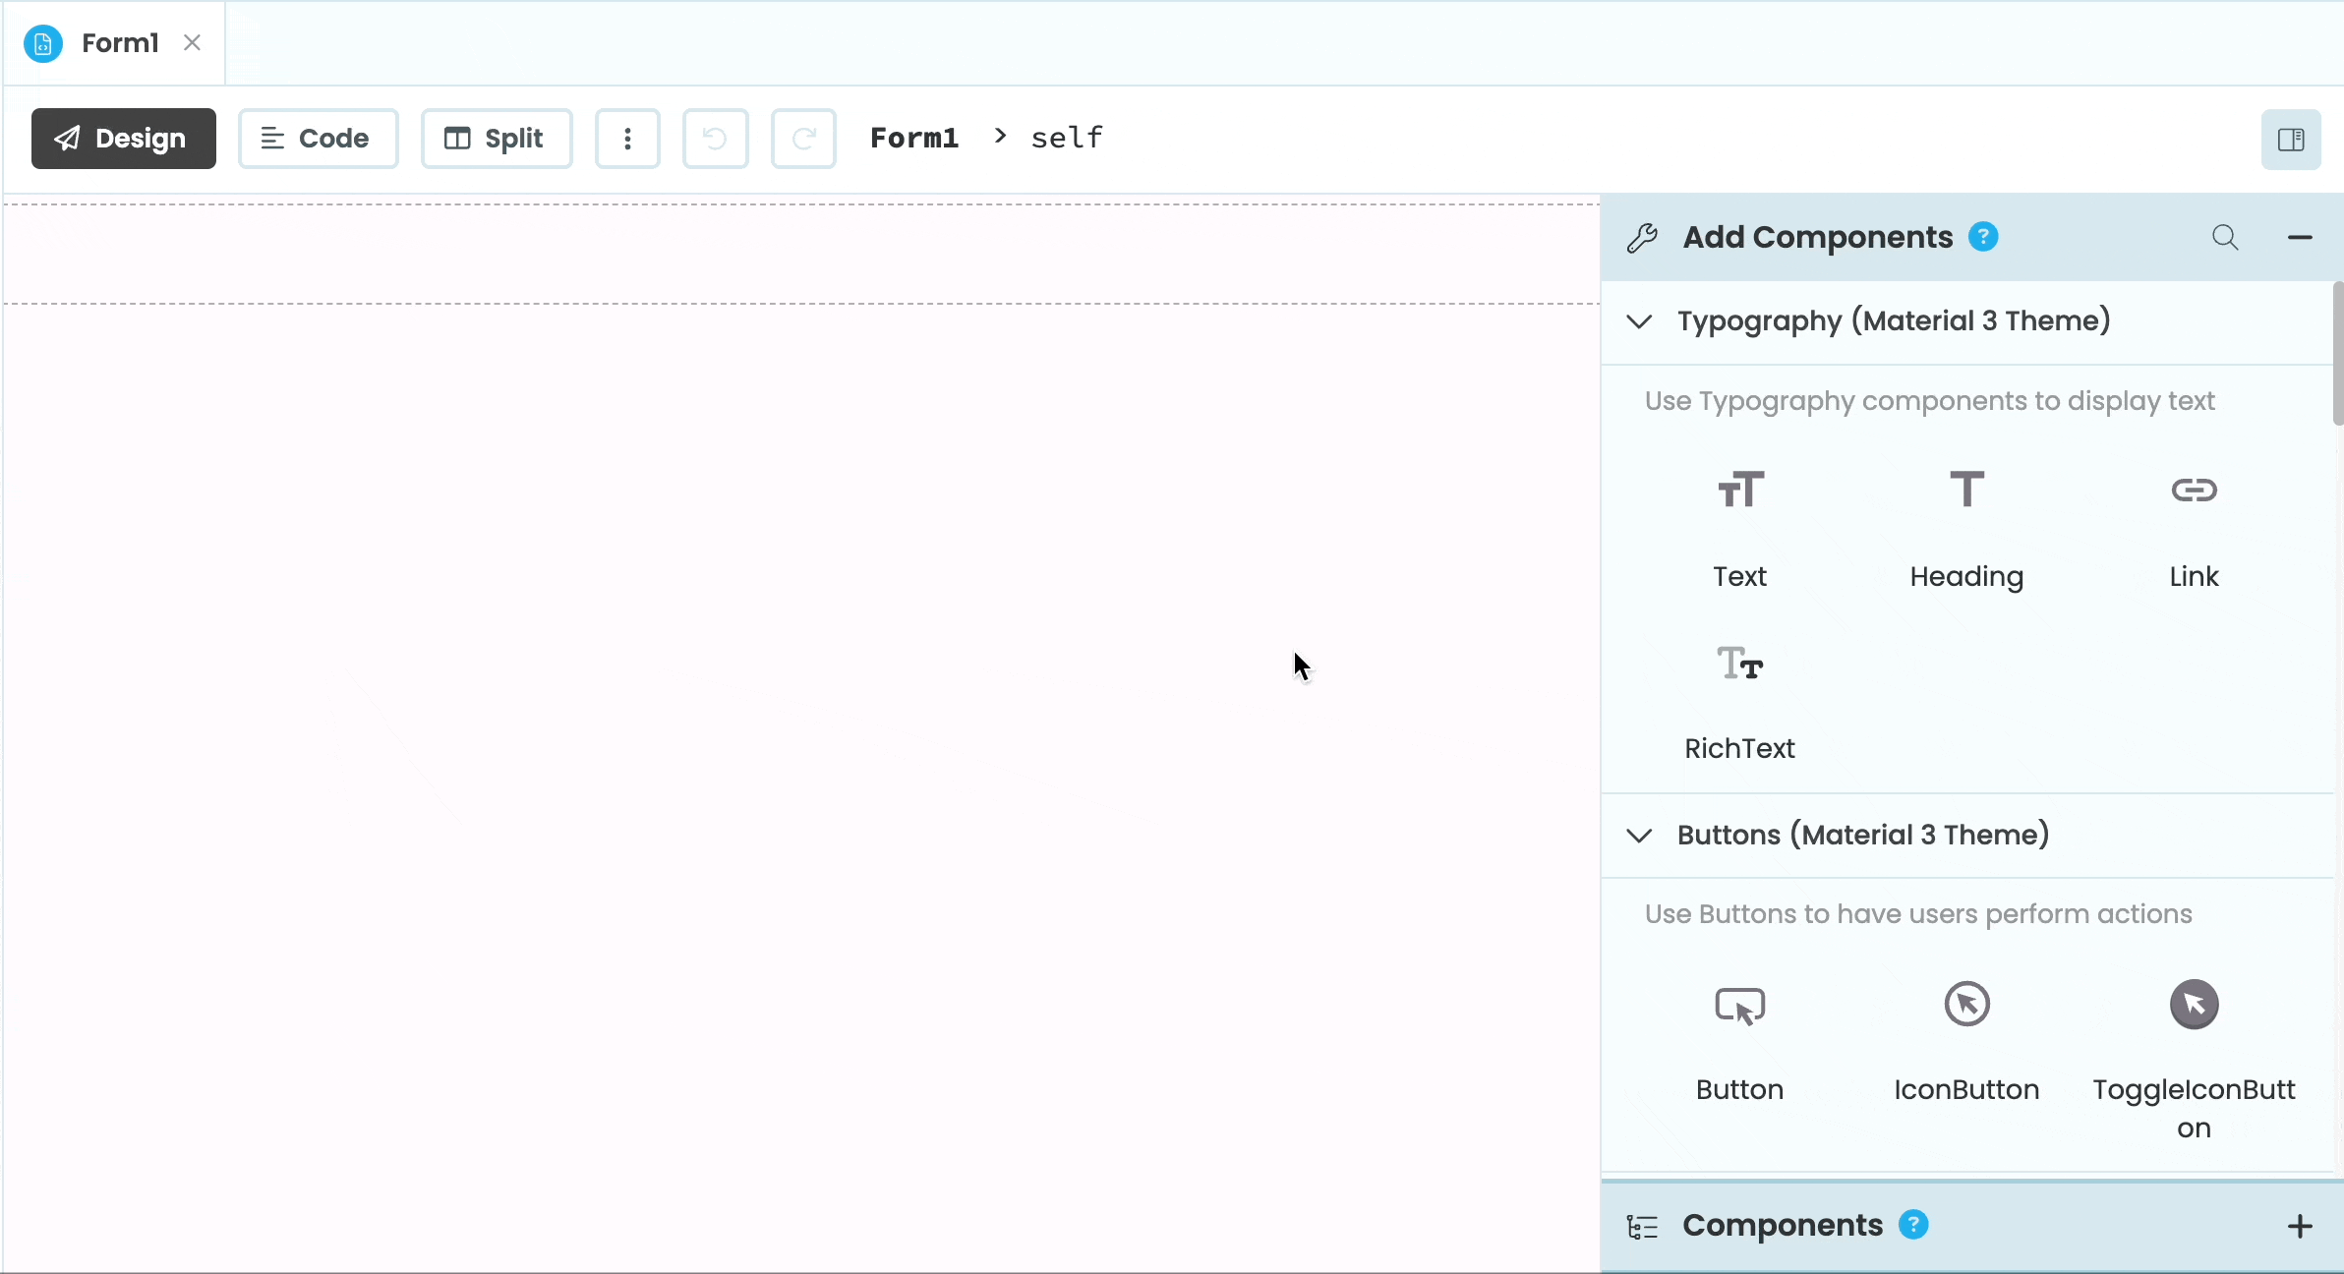Open the three-dot more options menu
Viewport: 2344px width, 1274px height.
627,139
